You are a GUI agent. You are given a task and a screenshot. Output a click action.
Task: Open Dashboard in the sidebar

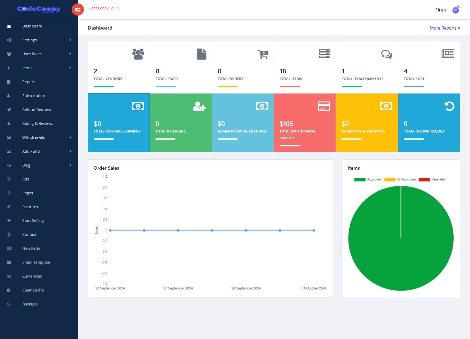[x=39, y=26]
